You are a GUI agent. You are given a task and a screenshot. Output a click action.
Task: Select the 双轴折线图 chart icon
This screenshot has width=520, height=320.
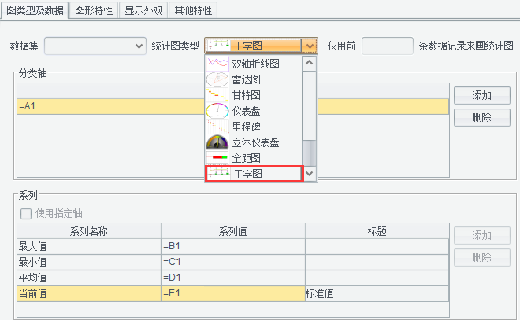click(x=217, y=63)
